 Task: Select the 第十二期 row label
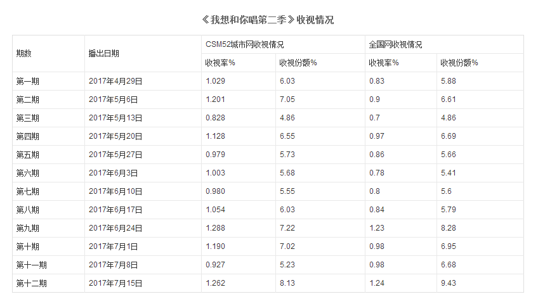coord(32,283)
